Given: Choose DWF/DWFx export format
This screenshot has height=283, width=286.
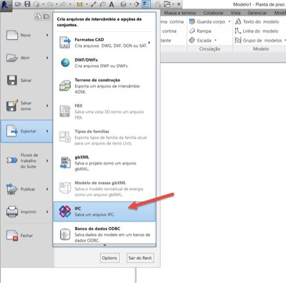Looking at the screenshot, I should coord(105,63).
